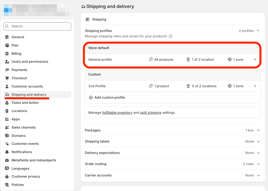Screen dimensions: 268x191
Task: Expand the Packages section
Action: 259,130
